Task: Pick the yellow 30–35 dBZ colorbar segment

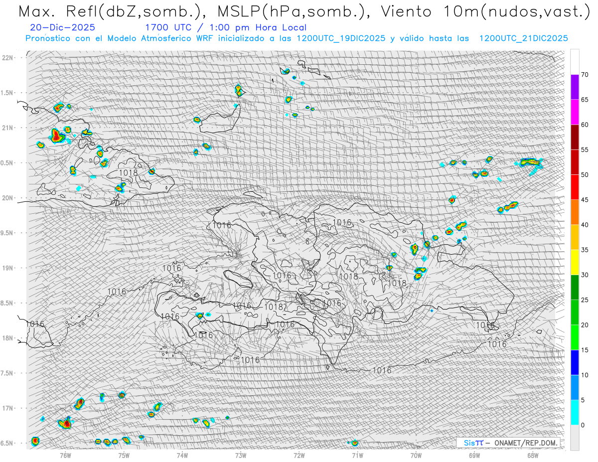Action: click(575, 262)
